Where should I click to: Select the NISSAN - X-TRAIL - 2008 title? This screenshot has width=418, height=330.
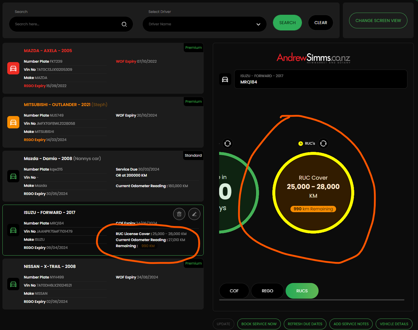(x=50, y=266)
